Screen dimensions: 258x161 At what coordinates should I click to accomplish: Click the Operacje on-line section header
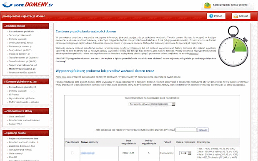[x=26, y=133]
